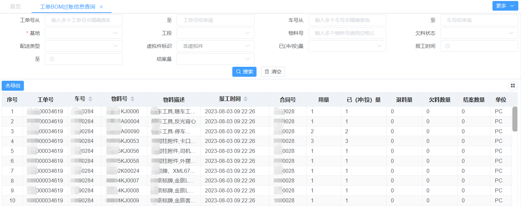Click the 导出 export button
The image size is (521, 206).
click(13, 86)
